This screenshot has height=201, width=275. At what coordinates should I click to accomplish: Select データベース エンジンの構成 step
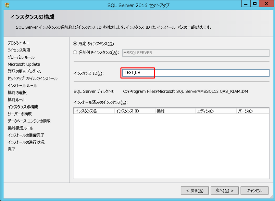29,121
